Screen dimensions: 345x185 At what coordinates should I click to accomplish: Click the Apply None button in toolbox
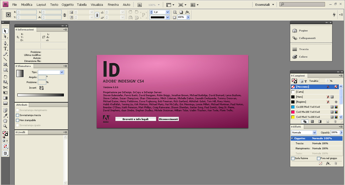point(5,146)
